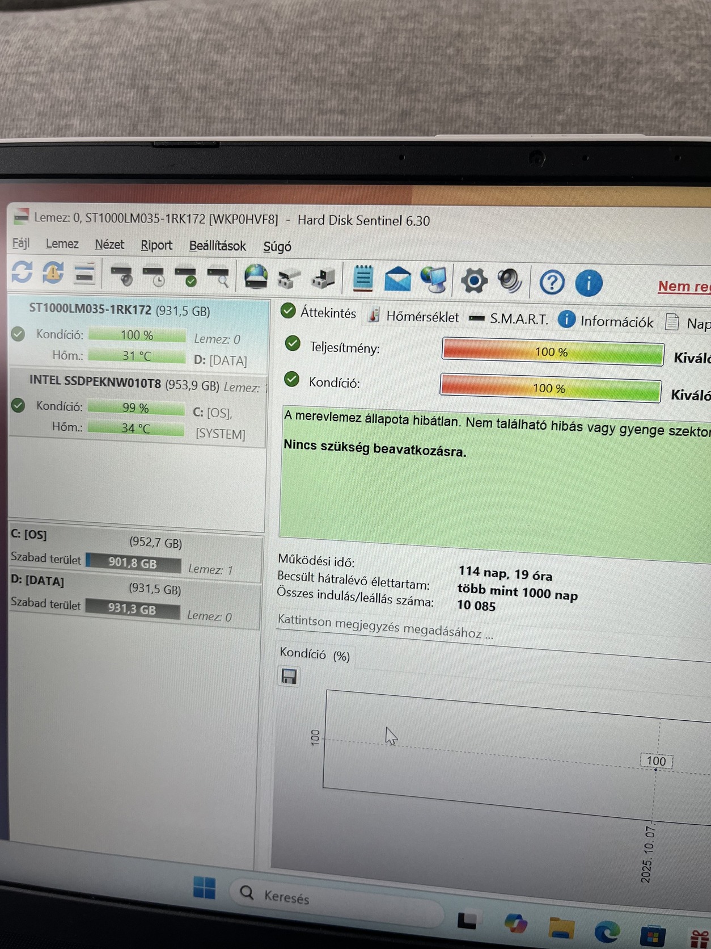
Task: Click the toolbar icon with horizontal lines
Action: point(84,274)
